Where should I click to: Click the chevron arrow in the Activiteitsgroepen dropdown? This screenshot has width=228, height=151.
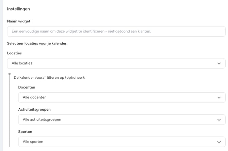(219, 119)
